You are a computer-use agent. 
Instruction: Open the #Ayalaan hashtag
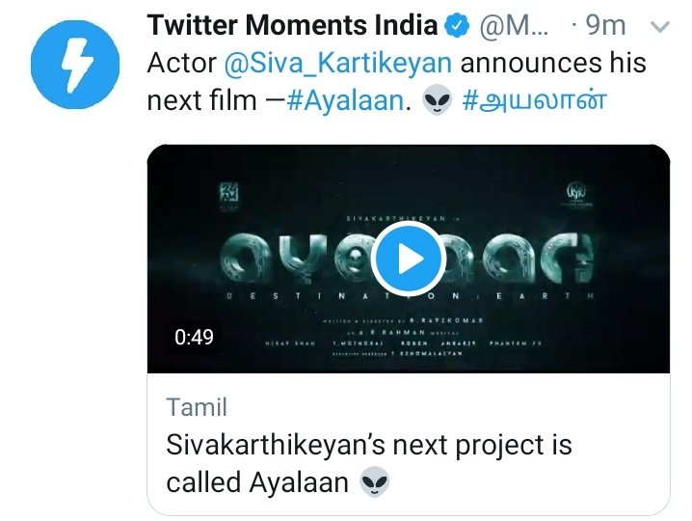[345, 100]
